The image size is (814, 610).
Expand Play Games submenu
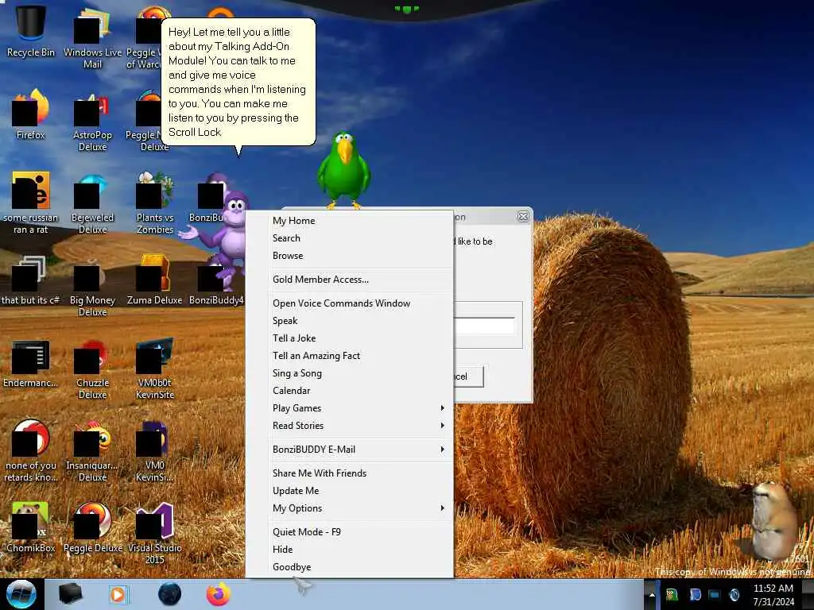pyautogui.click(x=350, y=408)
